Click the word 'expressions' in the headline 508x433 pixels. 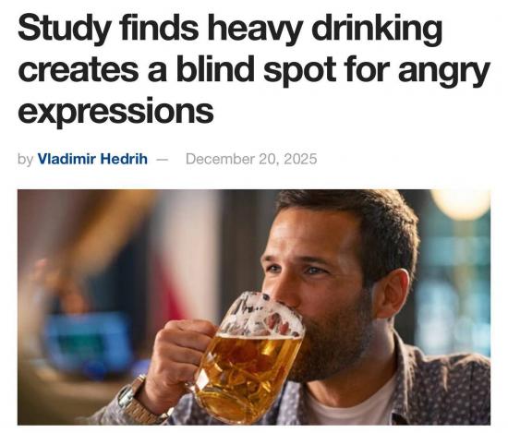click(115, 112)
